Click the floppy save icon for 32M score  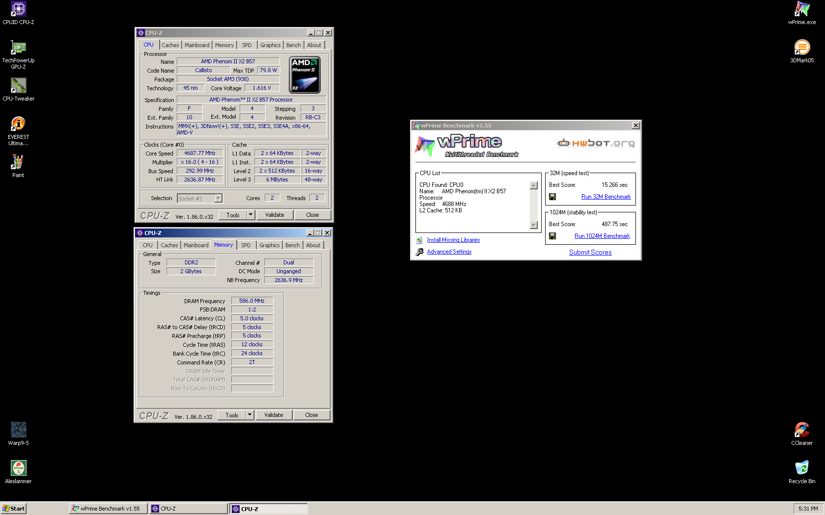[x=552, y=197]
